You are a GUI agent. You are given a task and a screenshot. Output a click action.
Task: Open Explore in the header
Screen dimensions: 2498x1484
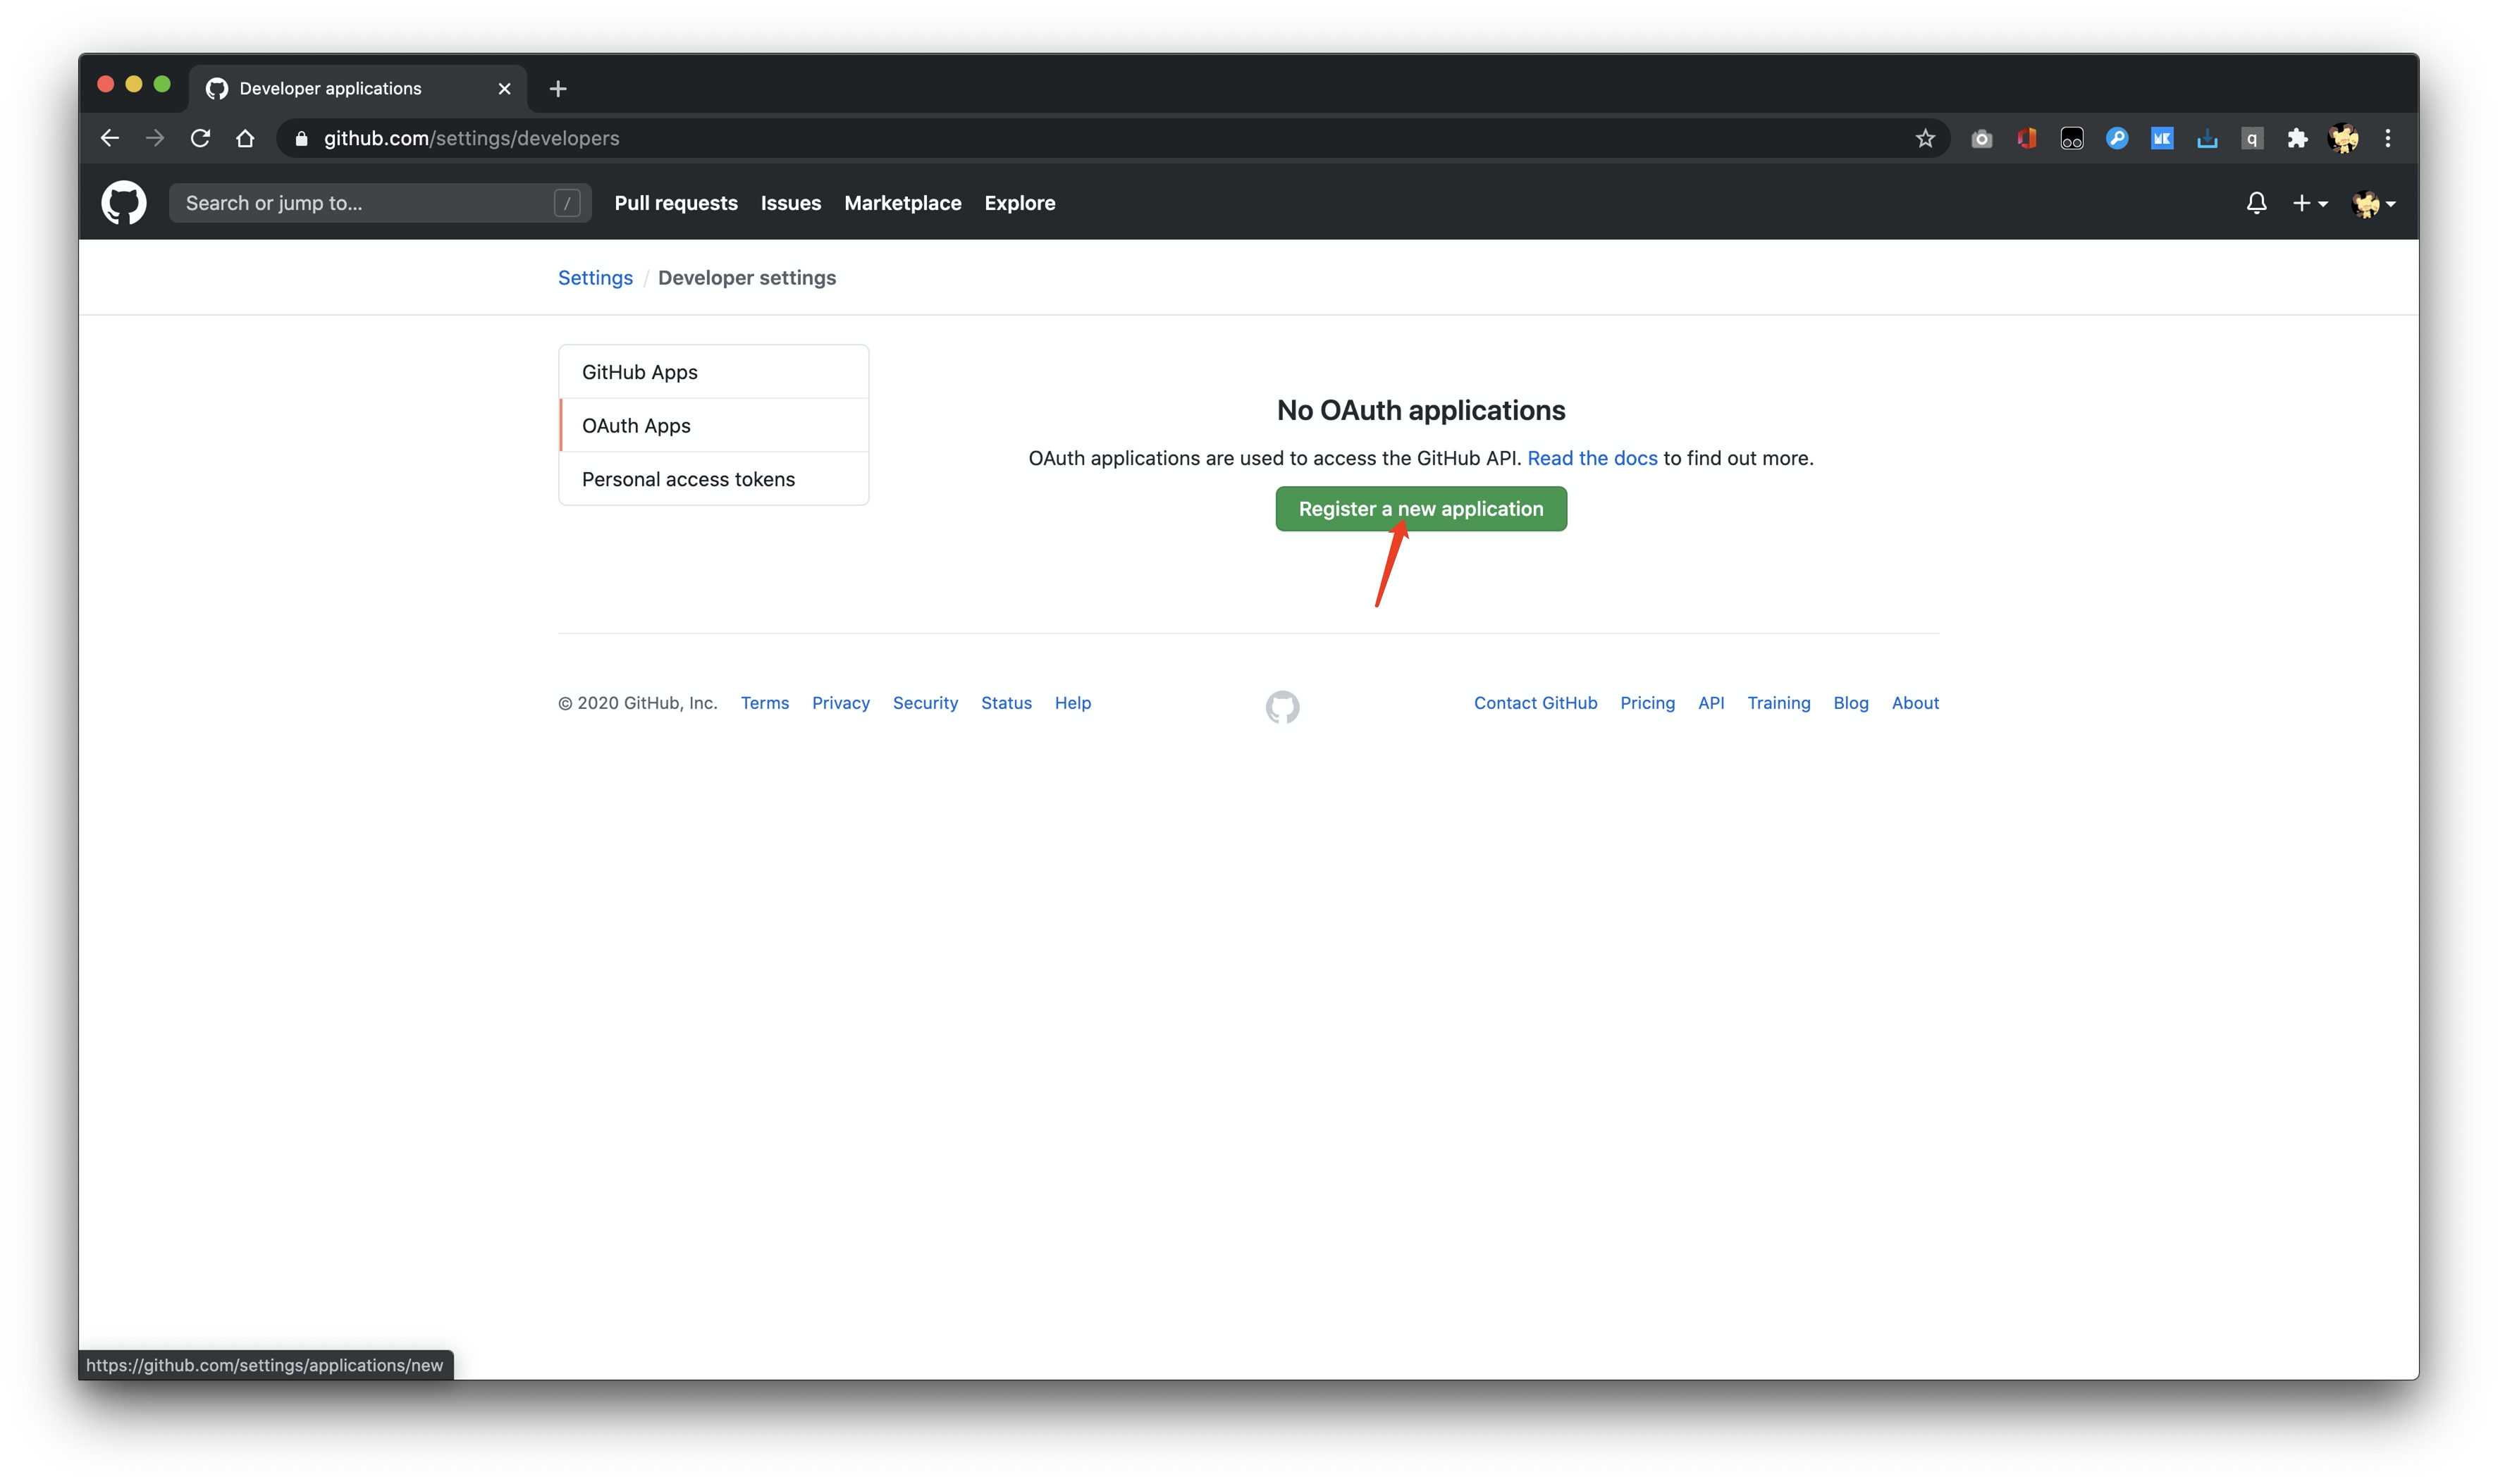(1020, 203)
